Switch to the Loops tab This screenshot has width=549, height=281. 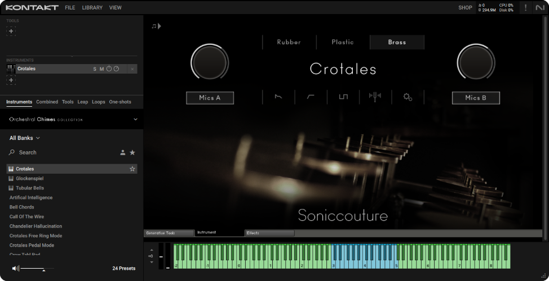point(99,102)
